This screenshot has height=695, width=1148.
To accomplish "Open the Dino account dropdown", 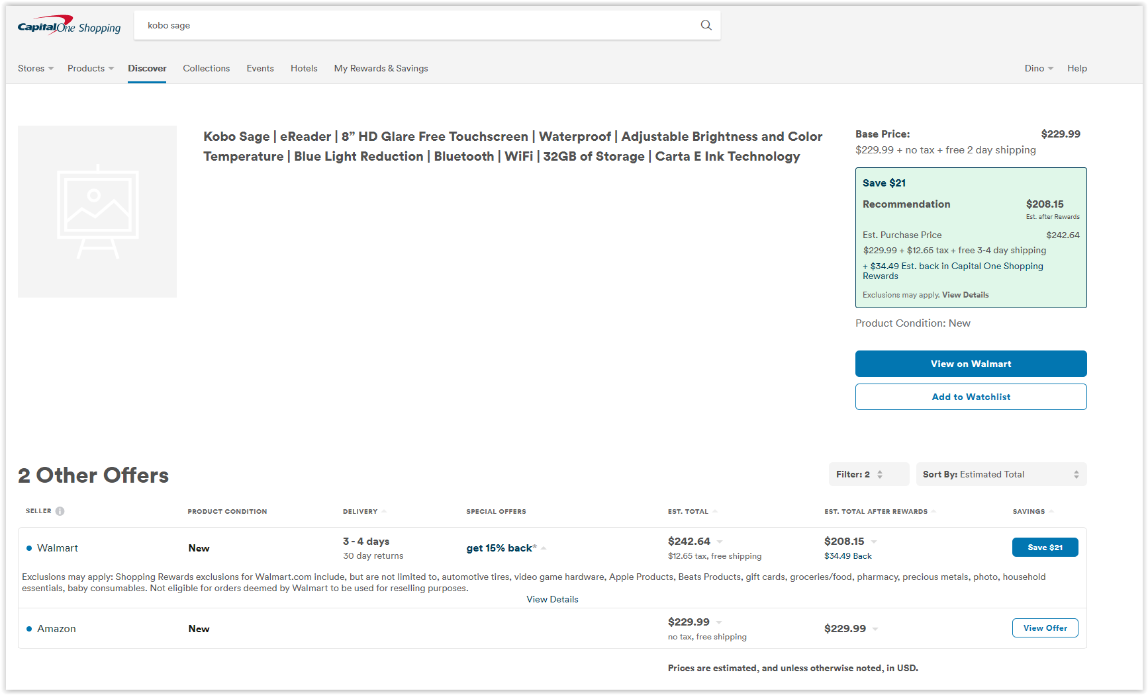I will (1039, 68).
